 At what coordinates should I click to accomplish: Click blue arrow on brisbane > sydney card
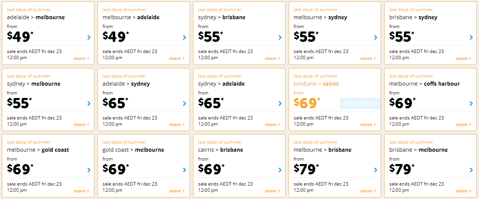pyautogui.click(x=471, y=37)
